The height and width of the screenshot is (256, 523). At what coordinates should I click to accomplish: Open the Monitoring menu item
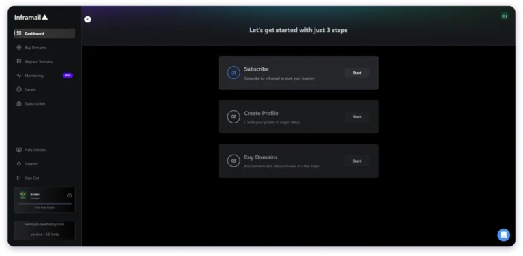point(45,76)
